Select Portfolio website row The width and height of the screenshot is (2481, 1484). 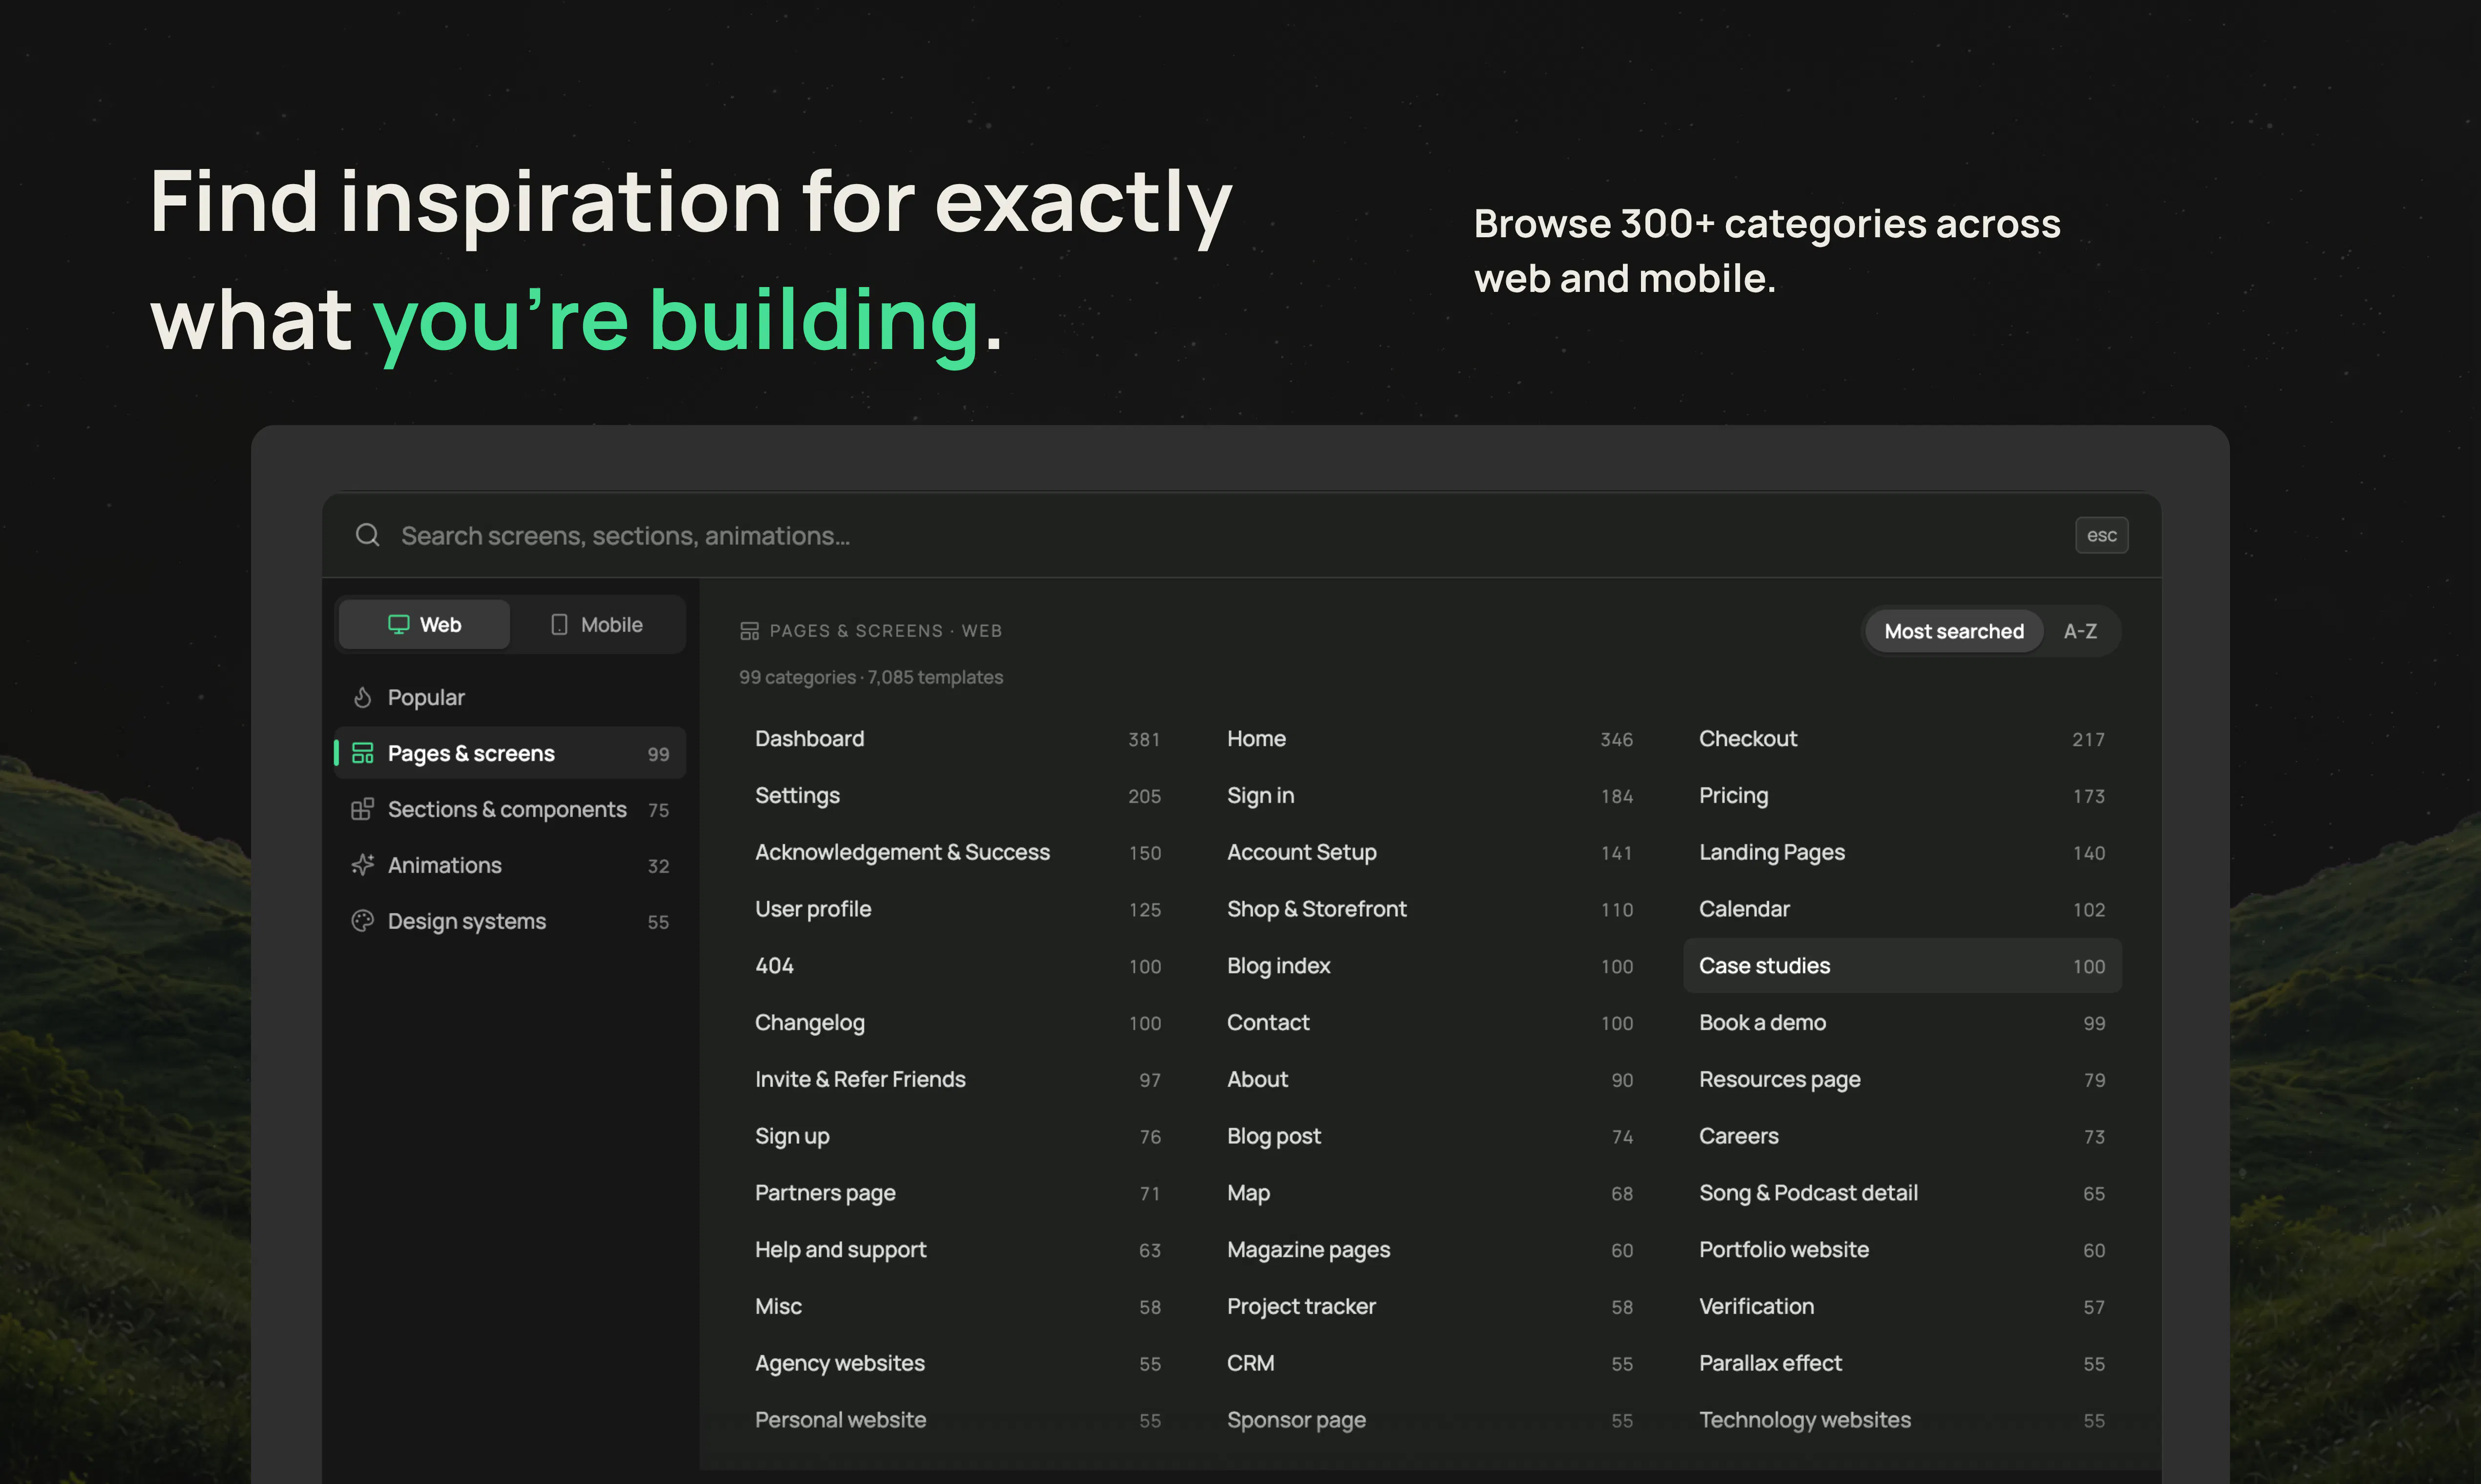pos(1902,1250)
